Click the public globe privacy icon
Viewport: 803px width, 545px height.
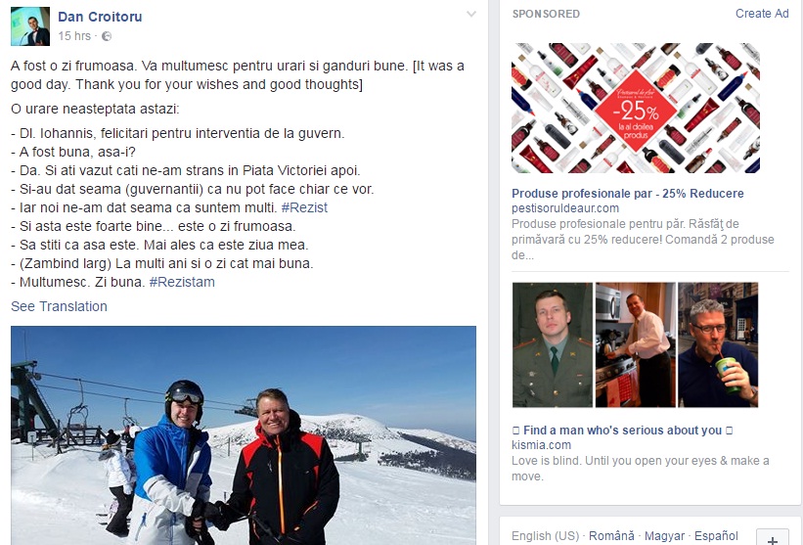pyautogui.click(x=107, y=36)
